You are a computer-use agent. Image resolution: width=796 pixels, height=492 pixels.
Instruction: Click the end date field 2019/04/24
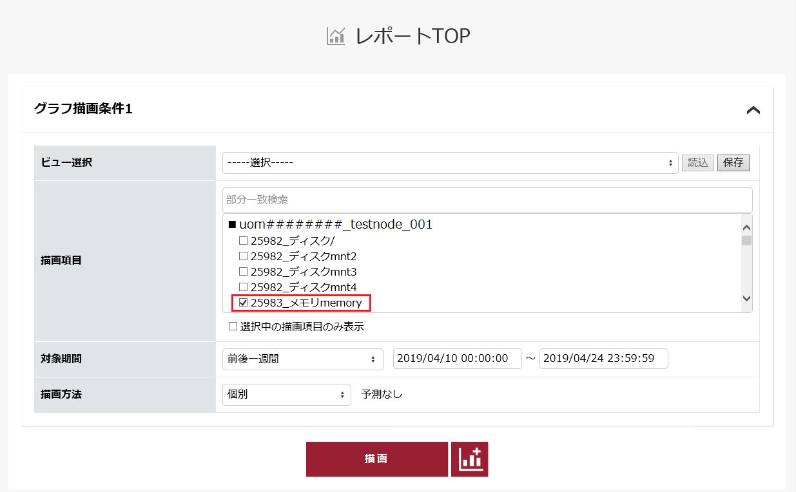(603, 359)
